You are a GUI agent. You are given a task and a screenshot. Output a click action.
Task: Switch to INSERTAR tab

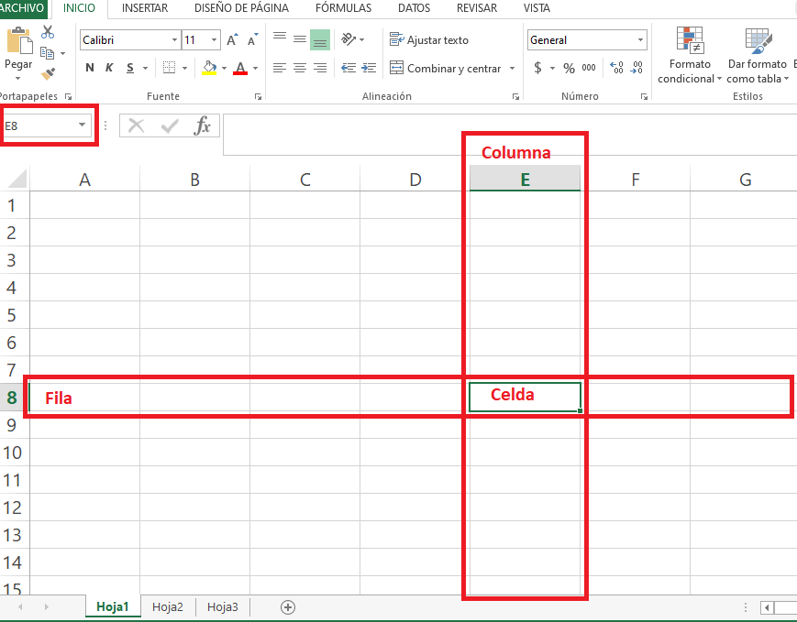(x=145, y=8)
